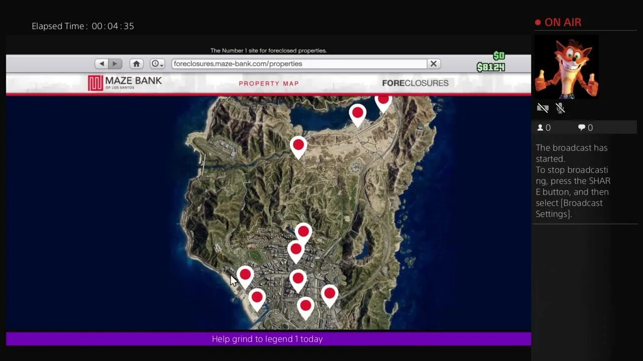Open the Maze Bank logo link

click(x=125, y=83)
